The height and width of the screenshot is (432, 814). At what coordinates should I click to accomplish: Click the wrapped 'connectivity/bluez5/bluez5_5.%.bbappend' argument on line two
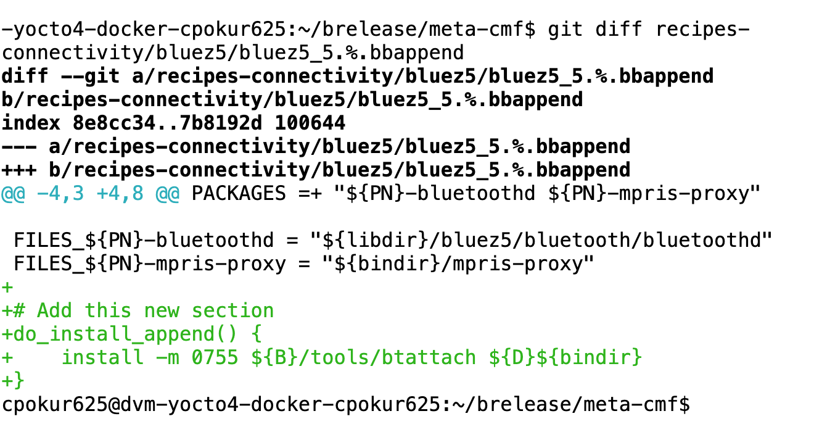tap(232, 53)
